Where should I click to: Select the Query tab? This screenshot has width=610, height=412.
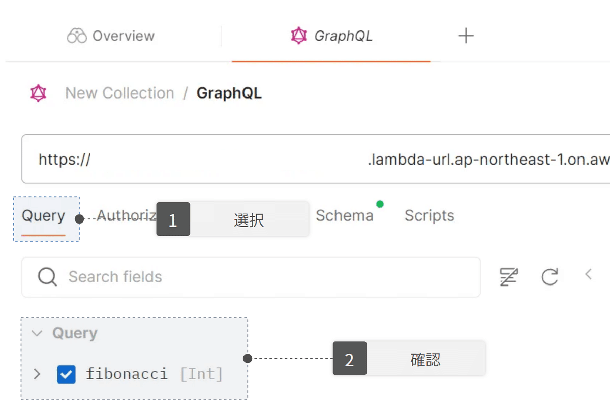click(43, 215)
